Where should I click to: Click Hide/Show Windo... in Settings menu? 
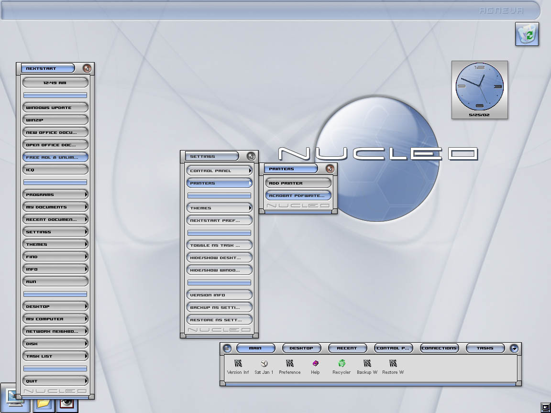[x=219, y=270]
